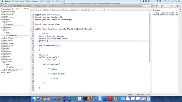
Task: Open Debug button dropdown arrow
Action: (16, 6)
